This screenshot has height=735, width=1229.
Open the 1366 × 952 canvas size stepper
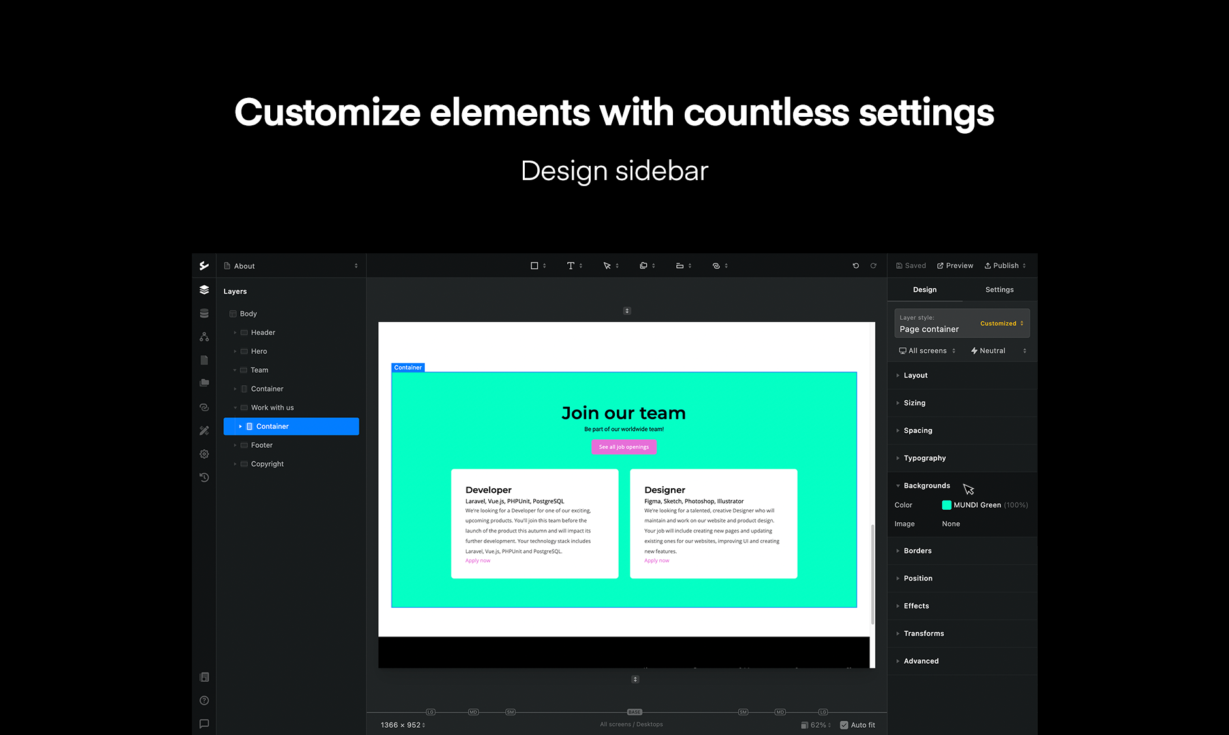click(x=403, y=725)
